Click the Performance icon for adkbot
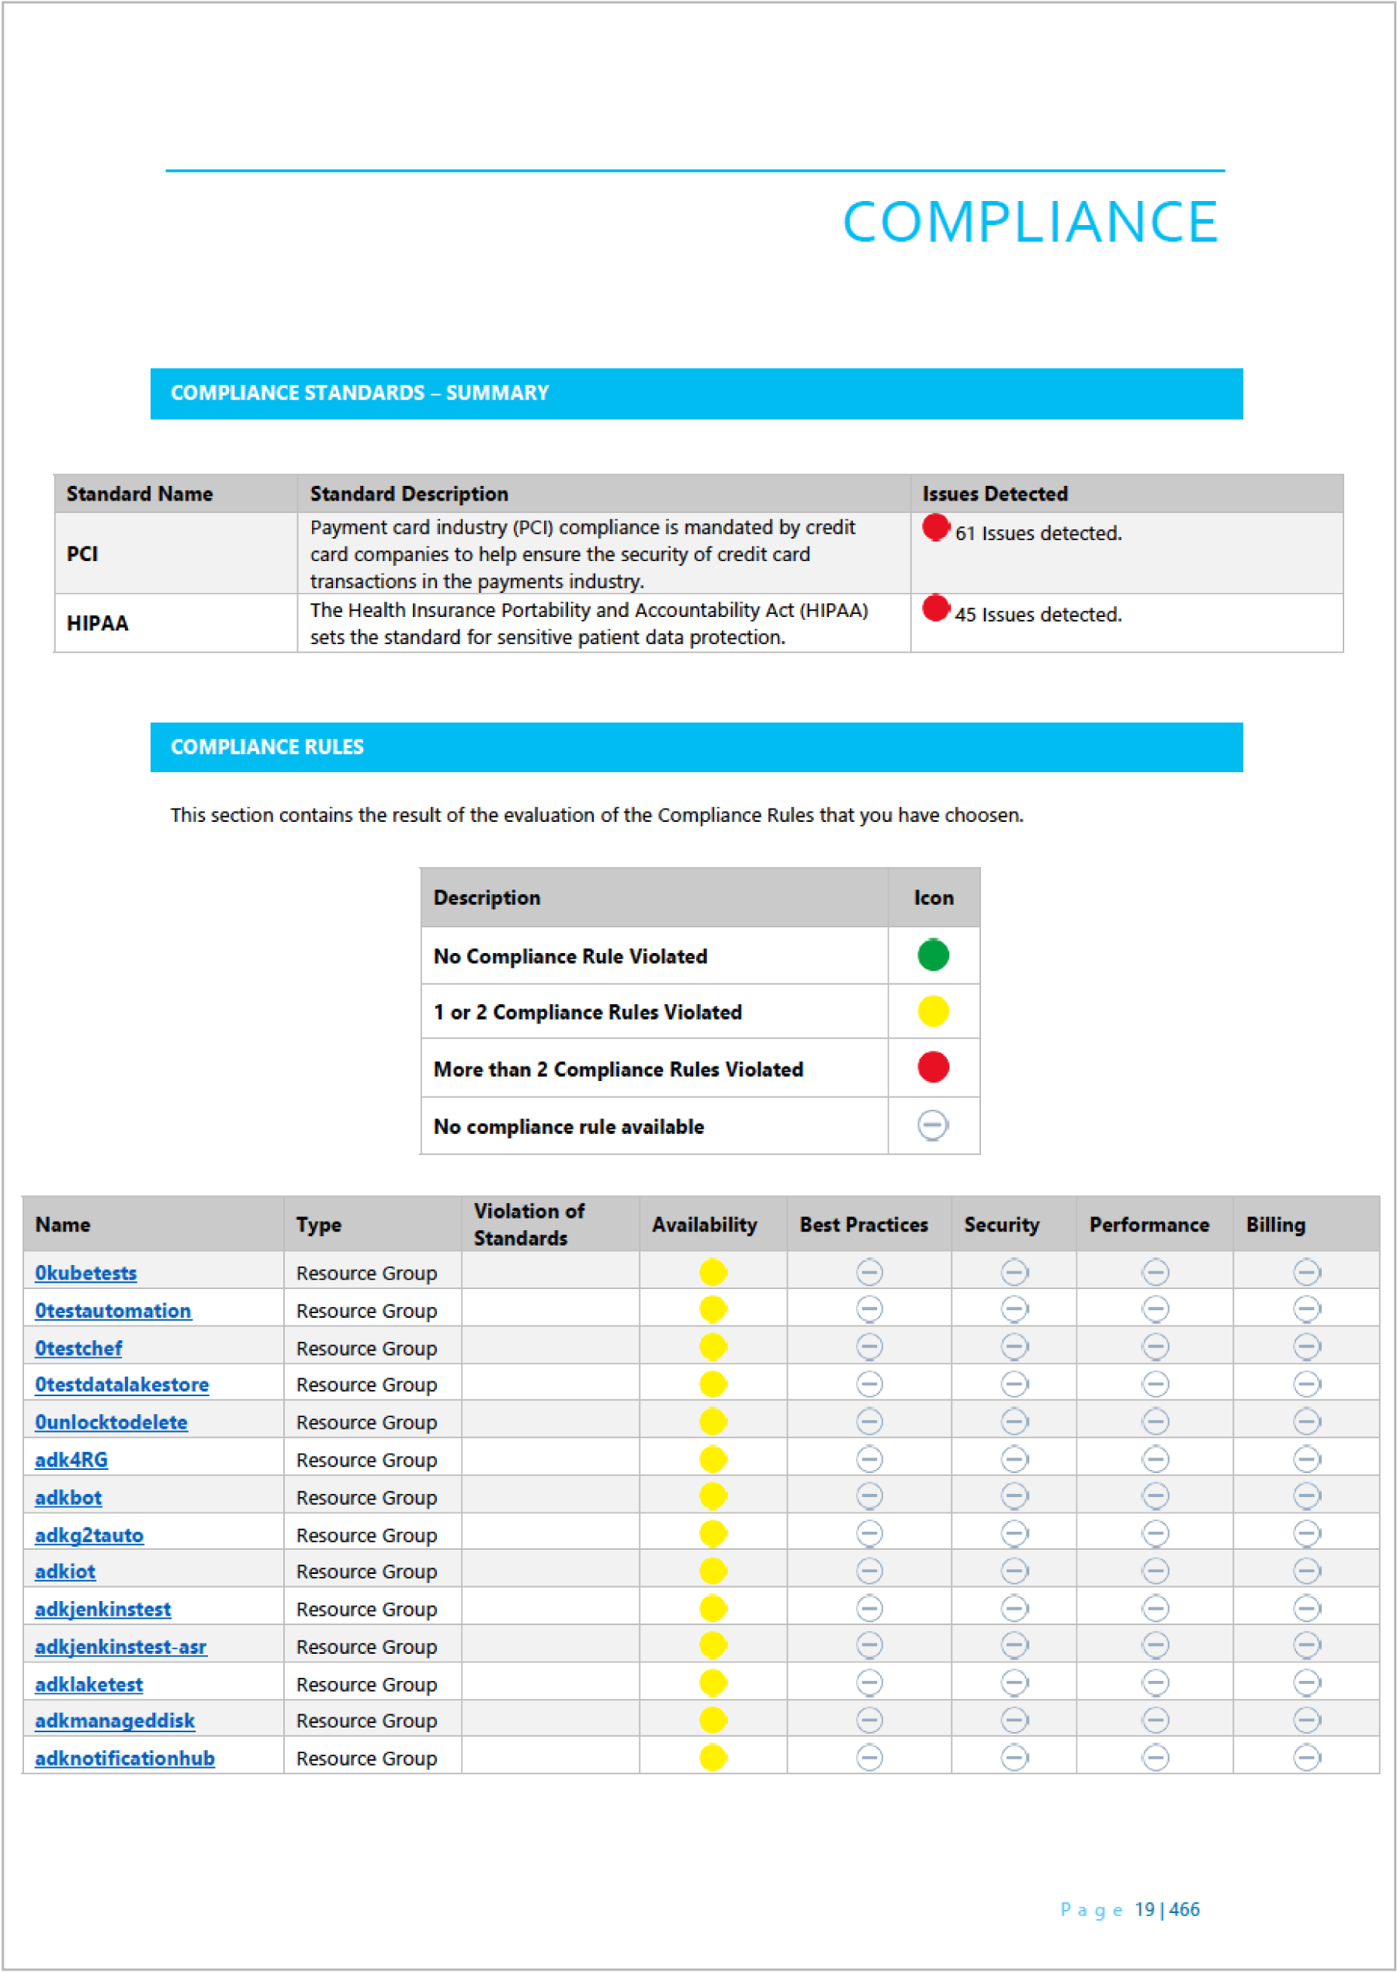Screen dimensions: 1397x1972 1156,1496
